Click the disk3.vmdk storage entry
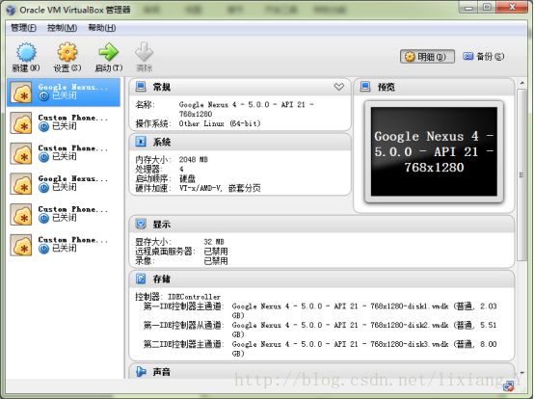Image resolution: width=534 pixels, height=399 pixels. [364, 349]
